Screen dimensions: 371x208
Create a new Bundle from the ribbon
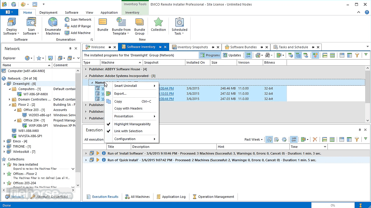[x=103, y=25]
